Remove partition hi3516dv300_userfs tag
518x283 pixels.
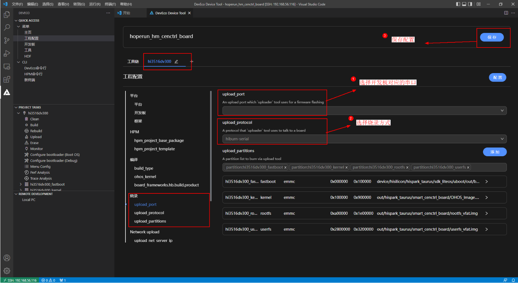(468, 168)
